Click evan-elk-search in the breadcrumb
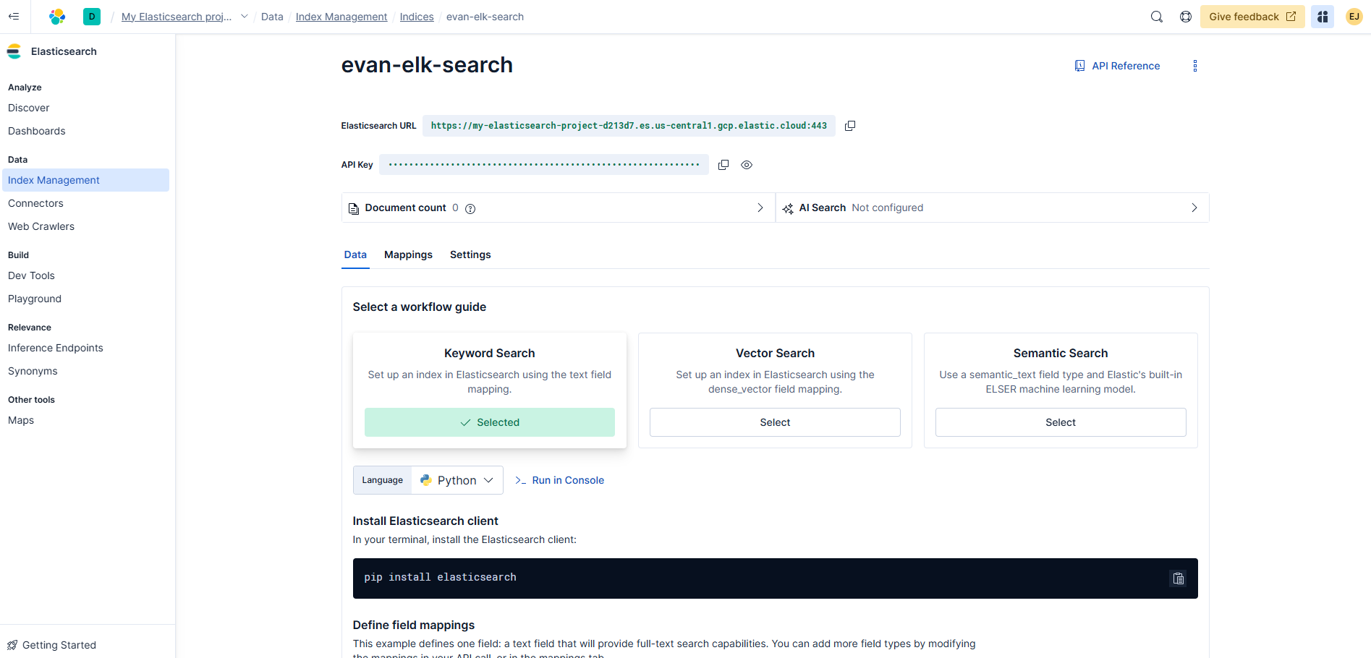Image resolution: width=1371 pixels, height=658 pixels. click(x=485, y=17)
